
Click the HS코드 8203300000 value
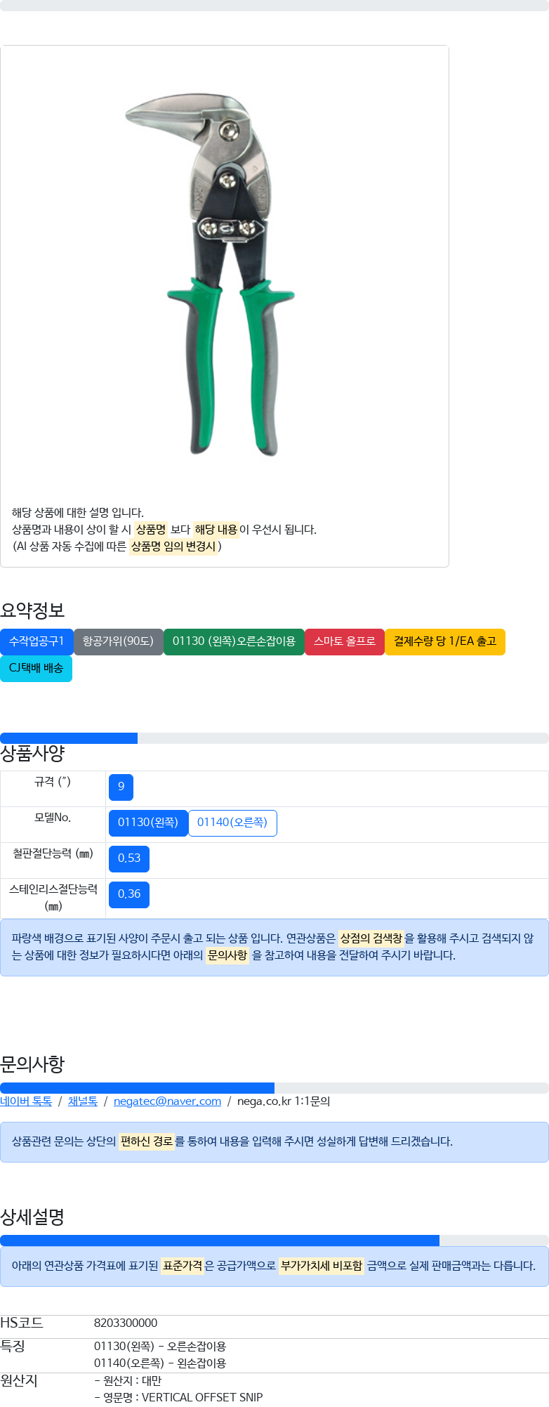pos(126,1323)
